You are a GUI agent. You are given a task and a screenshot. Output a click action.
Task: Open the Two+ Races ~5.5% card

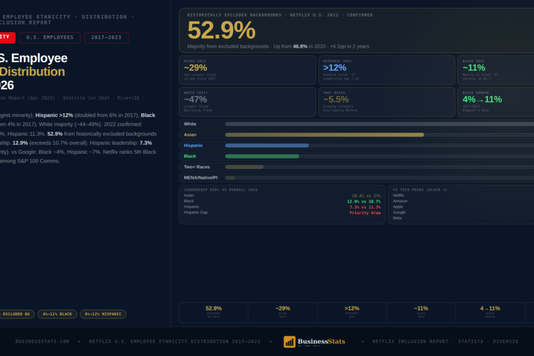point(386,102)
